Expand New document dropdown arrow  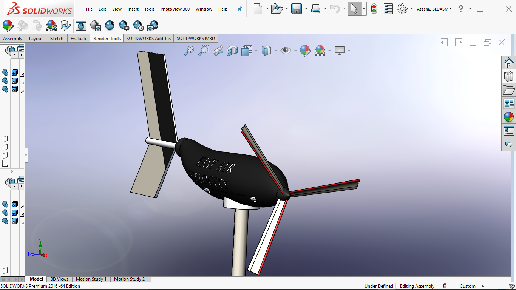coord(267,9)
